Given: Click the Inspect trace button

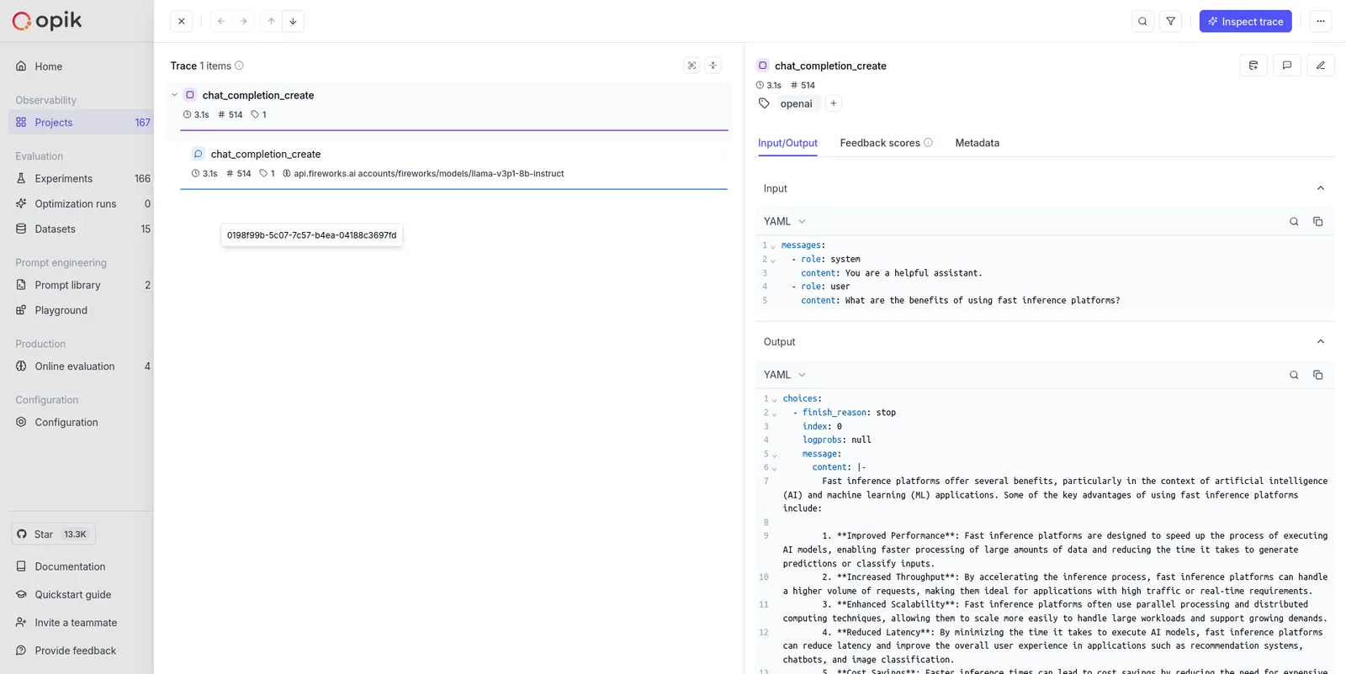Looking at the screenshot, I should click(x=1245, y=21).
